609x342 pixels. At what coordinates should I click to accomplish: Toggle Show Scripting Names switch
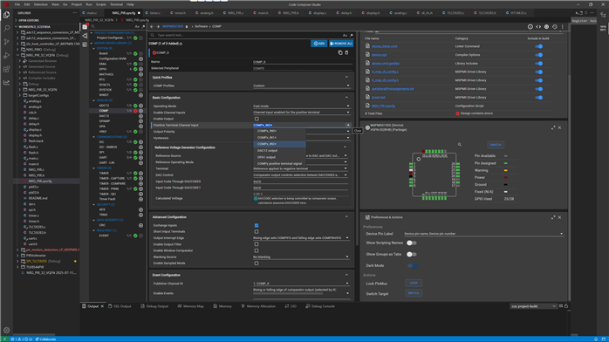pos(411,243)
